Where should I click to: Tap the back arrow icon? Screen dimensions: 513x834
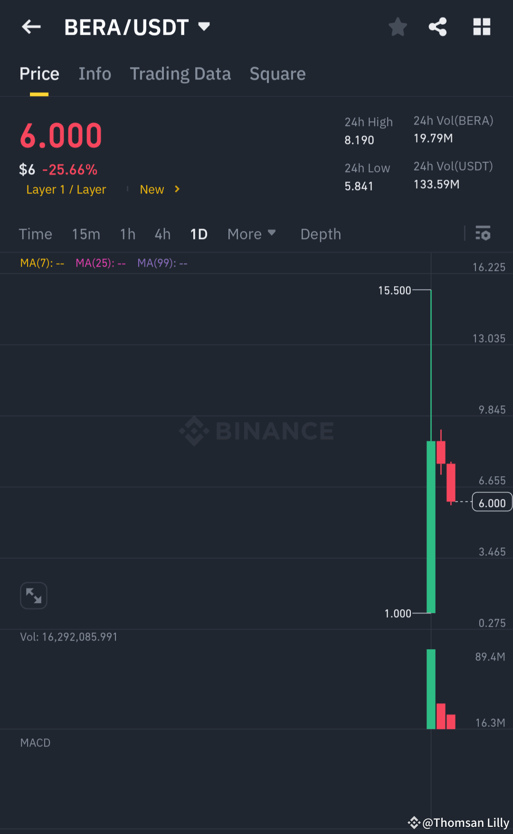pos(31,27)
